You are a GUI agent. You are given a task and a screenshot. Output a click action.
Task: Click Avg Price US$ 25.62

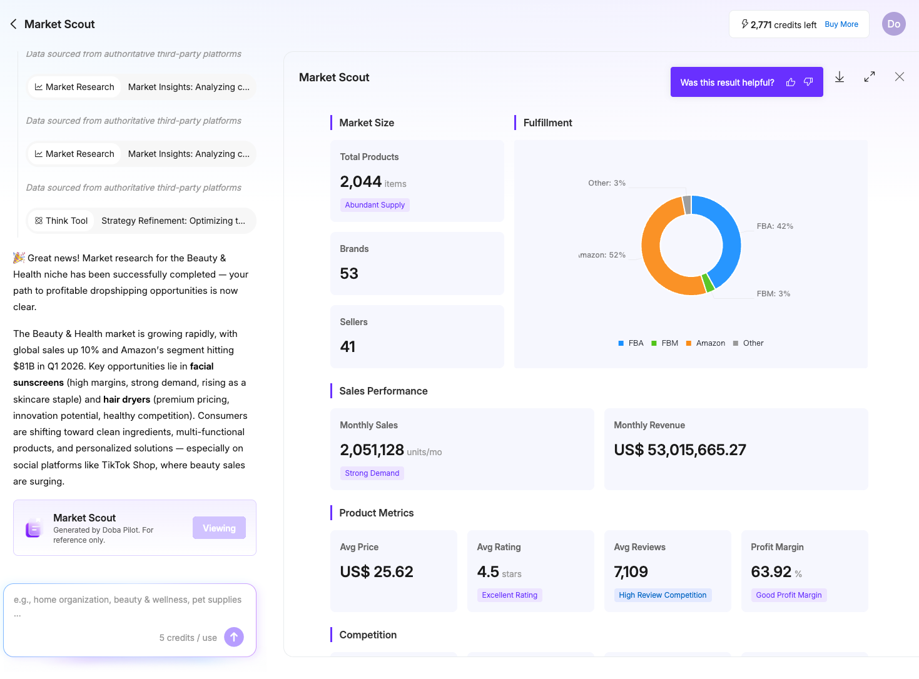point(377,571)
